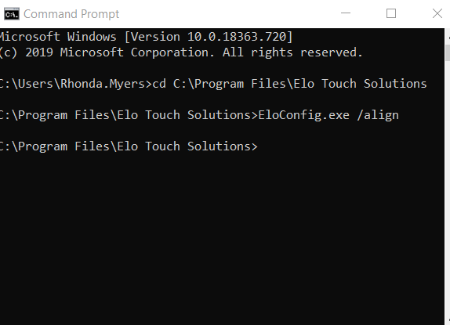This screenshot has width=450, height=325.
Task: Maximize the Command Prompt window
Action: [391, 13]
